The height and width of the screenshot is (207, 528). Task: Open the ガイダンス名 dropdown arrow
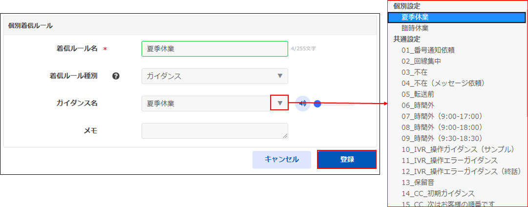click(280, 103)
